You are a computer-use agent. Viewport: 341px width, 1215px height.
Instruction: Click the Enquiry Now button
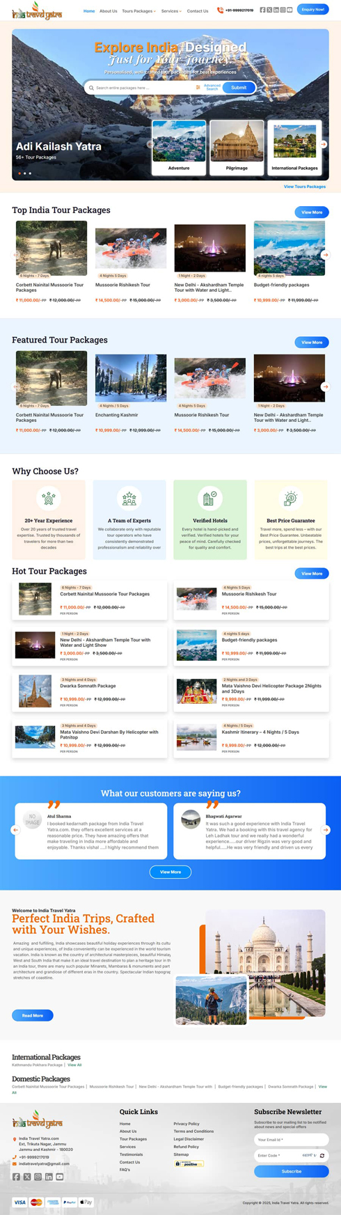pyautogui.click(x=312, y=10)
